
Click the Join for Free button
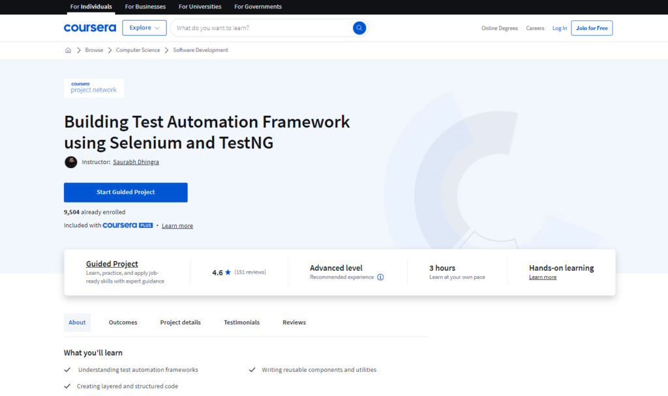point(592,28)
